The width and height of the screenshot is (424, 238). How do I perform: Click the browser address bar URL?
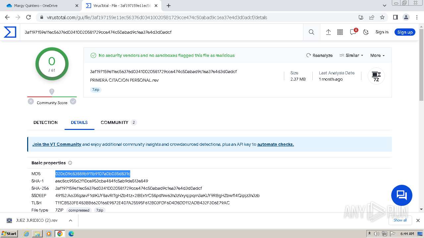pos(157,17)
